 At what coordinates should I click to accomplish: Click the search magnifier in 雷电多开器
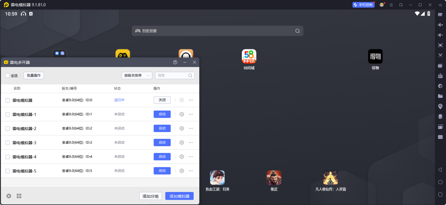tap(190, 75)
